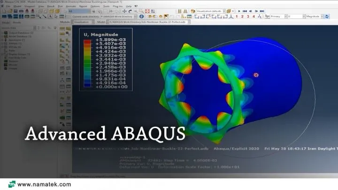Open the U output variable dropdown
The height and width of the screenshot is (190, 338).
point(296,16)
